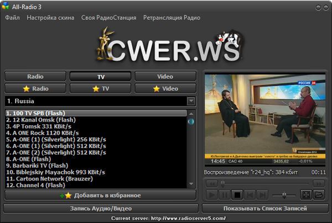The height and width of the screenshot is (223, 332).
Task: Click the playback status text 'r24_hq'
Action: tap(251, 172)
